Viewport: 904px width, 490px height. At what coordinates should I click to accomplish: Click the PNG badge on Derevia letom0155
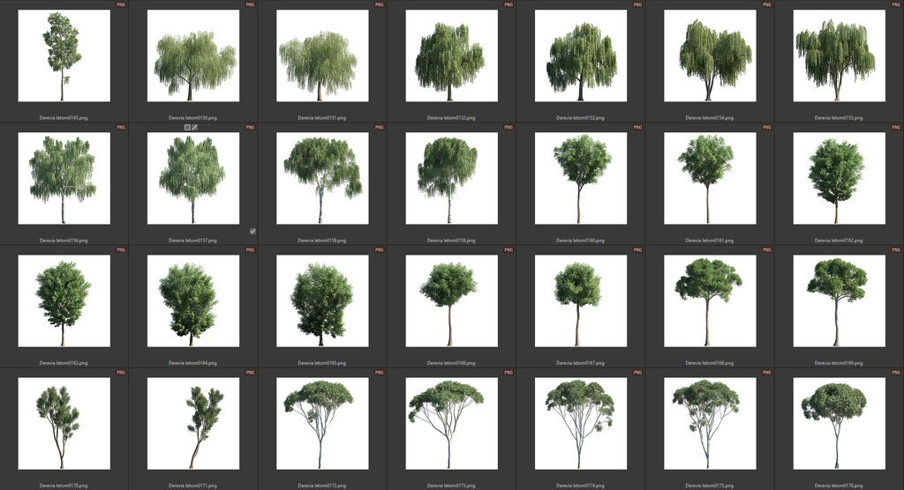[x=896, y=4]
